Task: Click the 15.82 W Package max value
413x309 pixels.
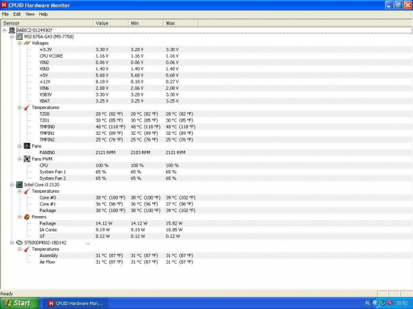Action: coord(174,223)
